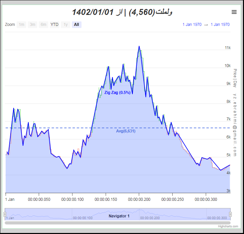Screen dimensions: 244x234
Task: Open the chart context hamburger menu
Action: coord(234,12)
